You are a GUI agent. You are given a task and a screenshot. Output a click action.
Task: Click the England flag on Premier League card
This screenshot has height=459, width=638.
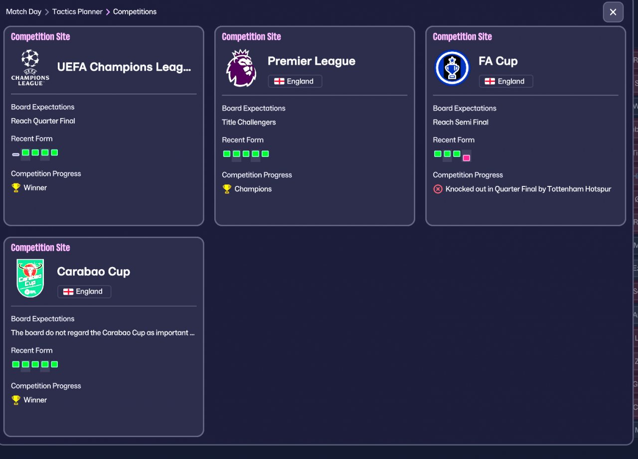click(x=279, y=81)
